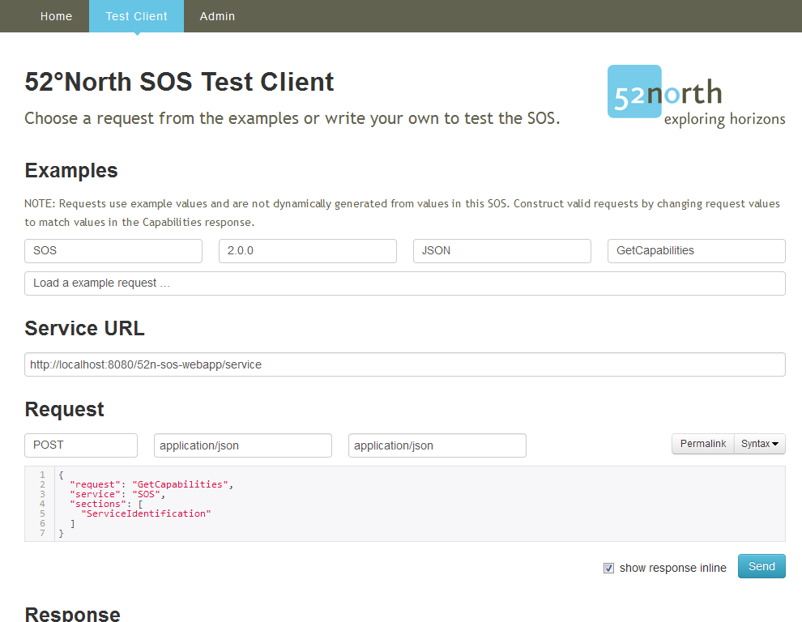The width and height of the screenshot is (802, 622).
Task: Go to the Admin tab
Action: tap(217, 16)
